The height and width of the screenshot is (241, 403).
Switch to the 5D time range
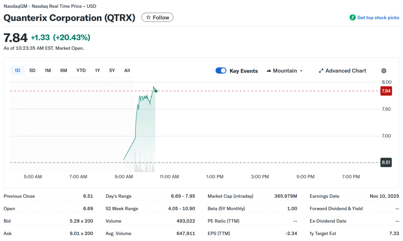coord(32,71)
